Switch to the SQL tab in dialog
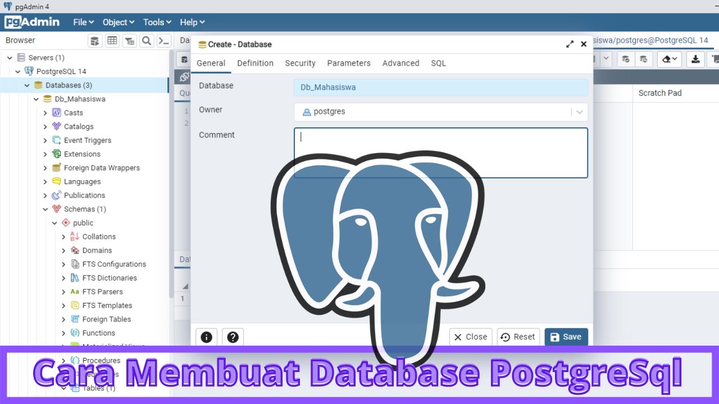Image resolution: width=719 pixels, height=404 pixels. point(438,63)
